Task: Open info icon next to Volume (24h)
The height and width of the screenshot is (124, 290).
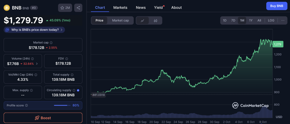Action: tap(32, 59)
